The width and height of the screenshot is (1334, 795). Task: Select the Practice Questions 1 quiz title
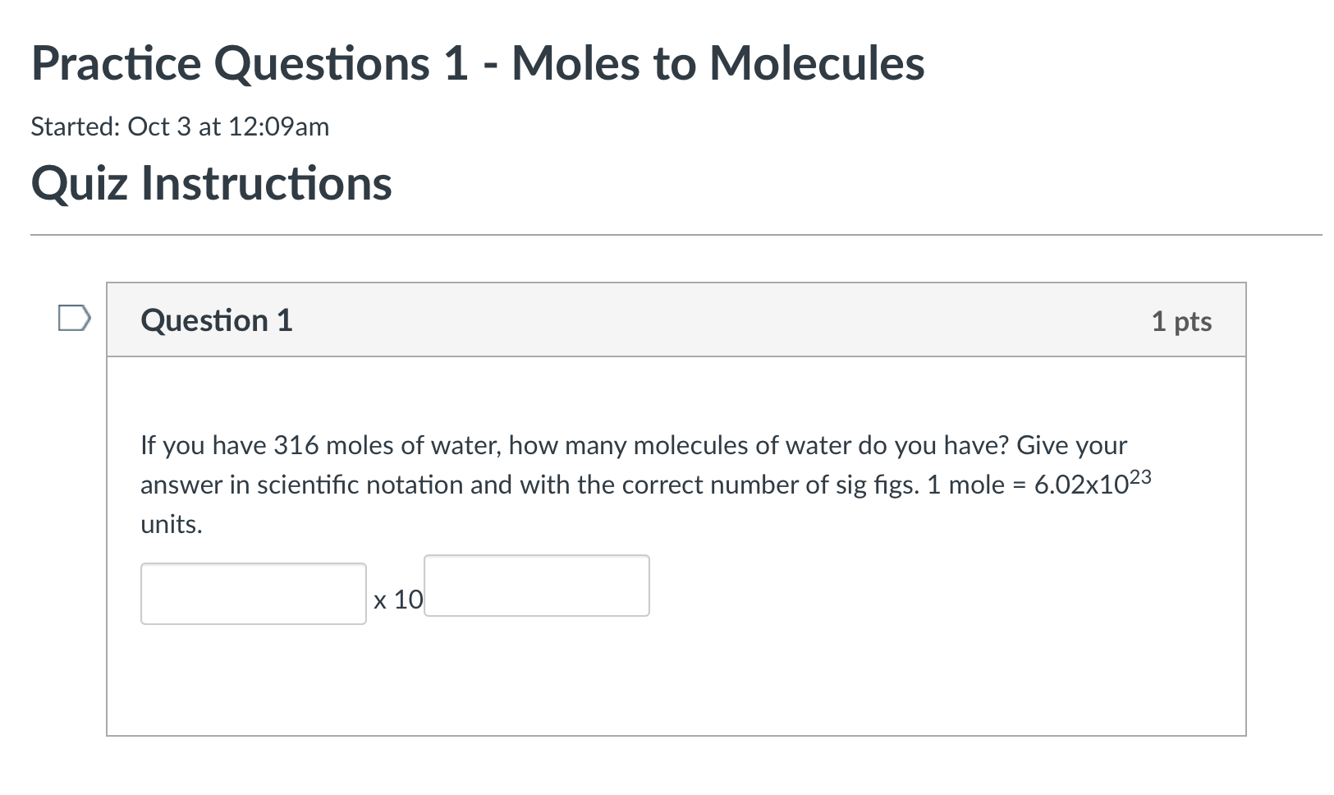[x=478, y=63]
